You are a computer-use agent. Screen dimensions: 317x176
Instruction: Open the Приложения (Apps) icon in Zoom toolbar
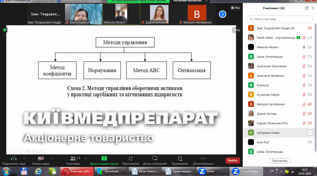(130, 159)
